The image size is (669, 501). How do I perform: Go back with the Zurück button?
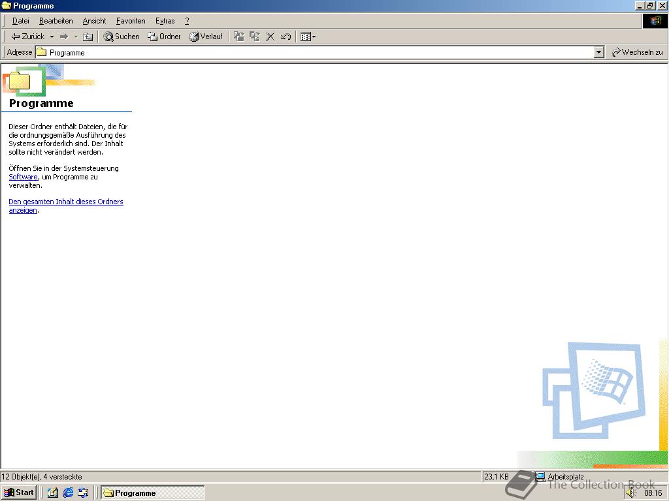(27, 37)
